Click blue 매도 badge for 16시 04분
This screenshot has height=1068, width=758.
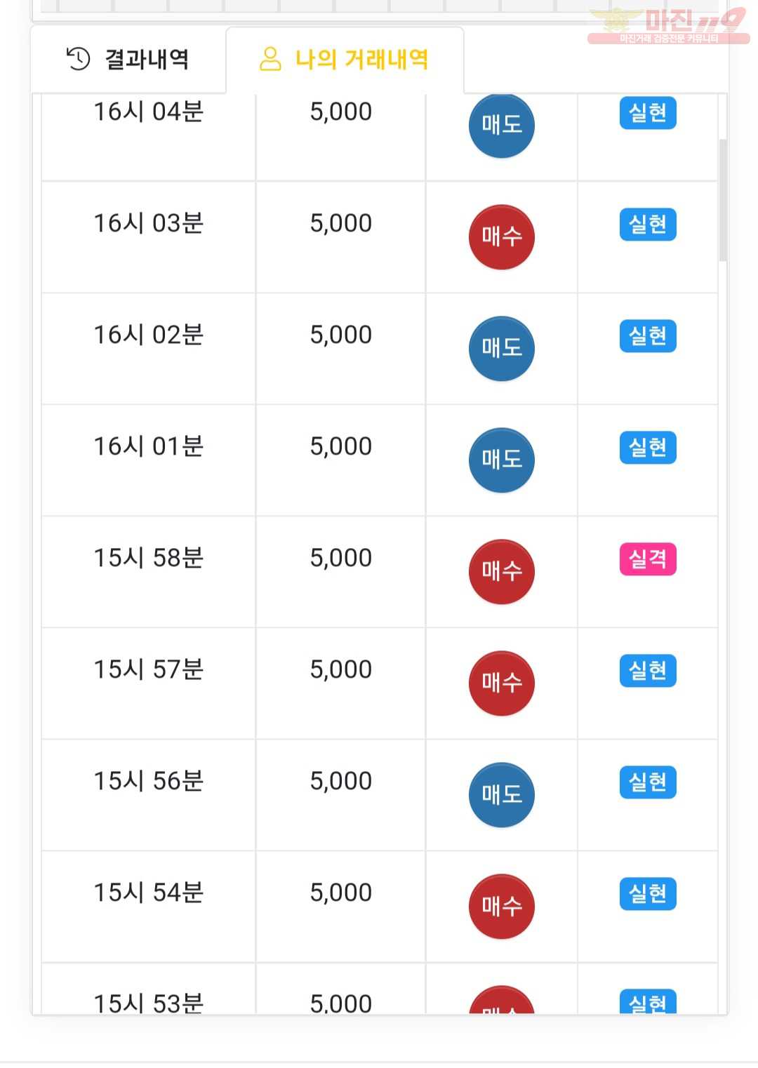click(x=501, y=125)
